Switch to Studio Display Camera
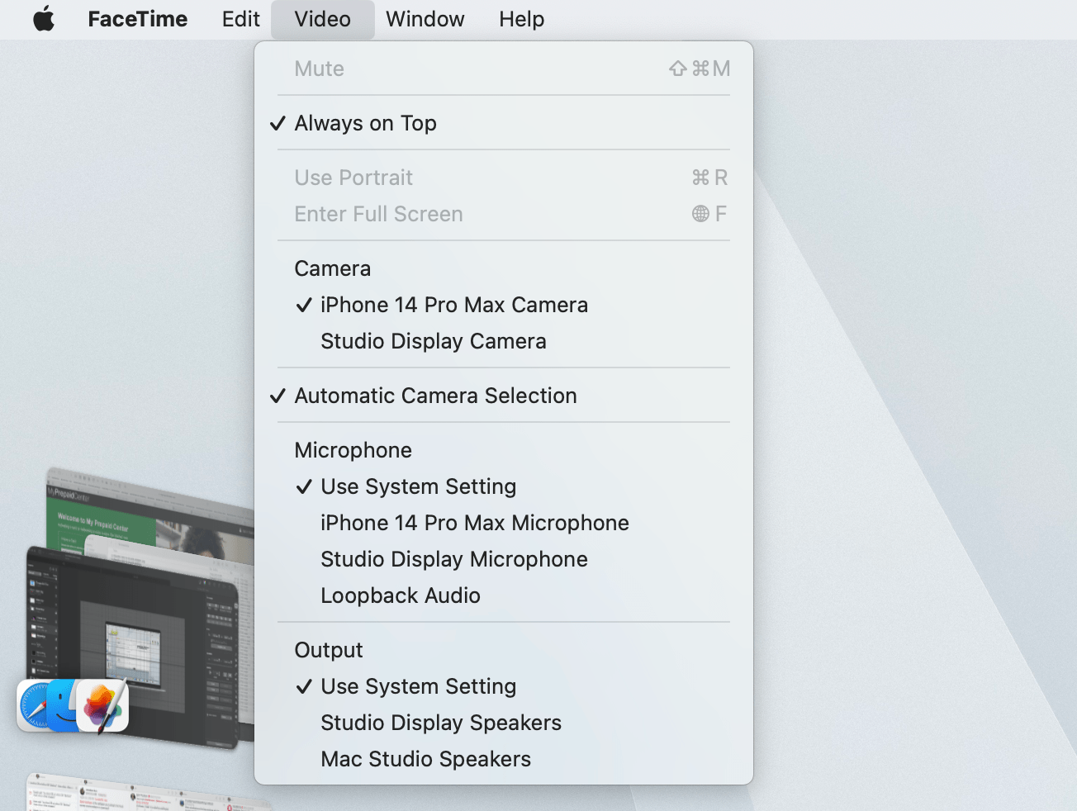This screenshot has height=811, width=1077. [x=504, y=341]
